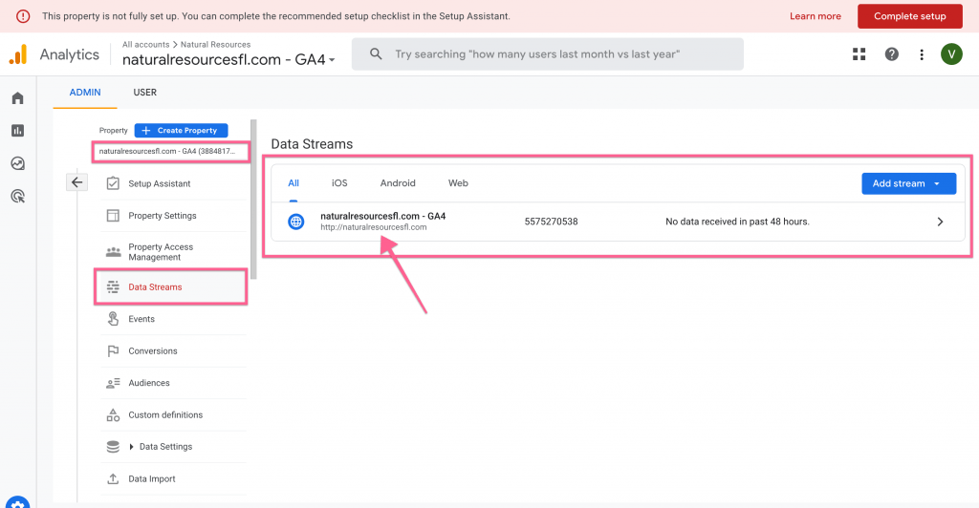Click the red warning icon in banner
Viewport: 979px width, 508px height.
tap(23, 16)
